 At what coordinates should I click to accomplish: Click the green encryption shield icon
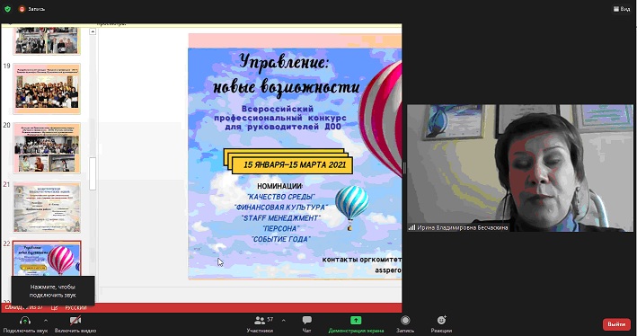pyautogui.click(x=7, y=8)
